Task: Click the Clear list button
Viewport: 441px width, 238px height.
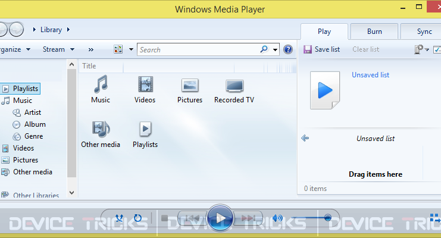Action: (x=365, y=49)
